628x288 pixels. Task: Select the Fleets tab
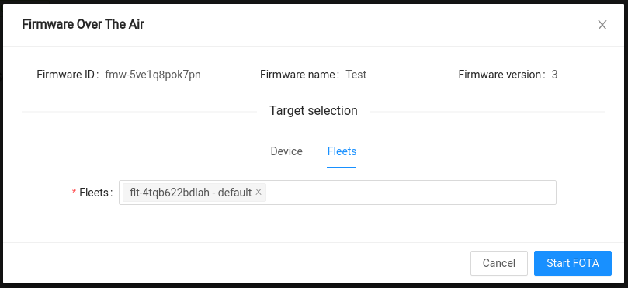point(342,151)
